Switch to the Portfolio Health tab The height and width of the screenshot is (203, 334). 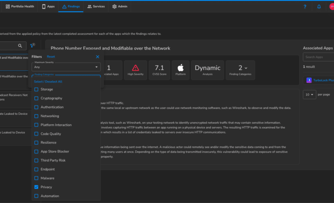[x=19, y=7]
